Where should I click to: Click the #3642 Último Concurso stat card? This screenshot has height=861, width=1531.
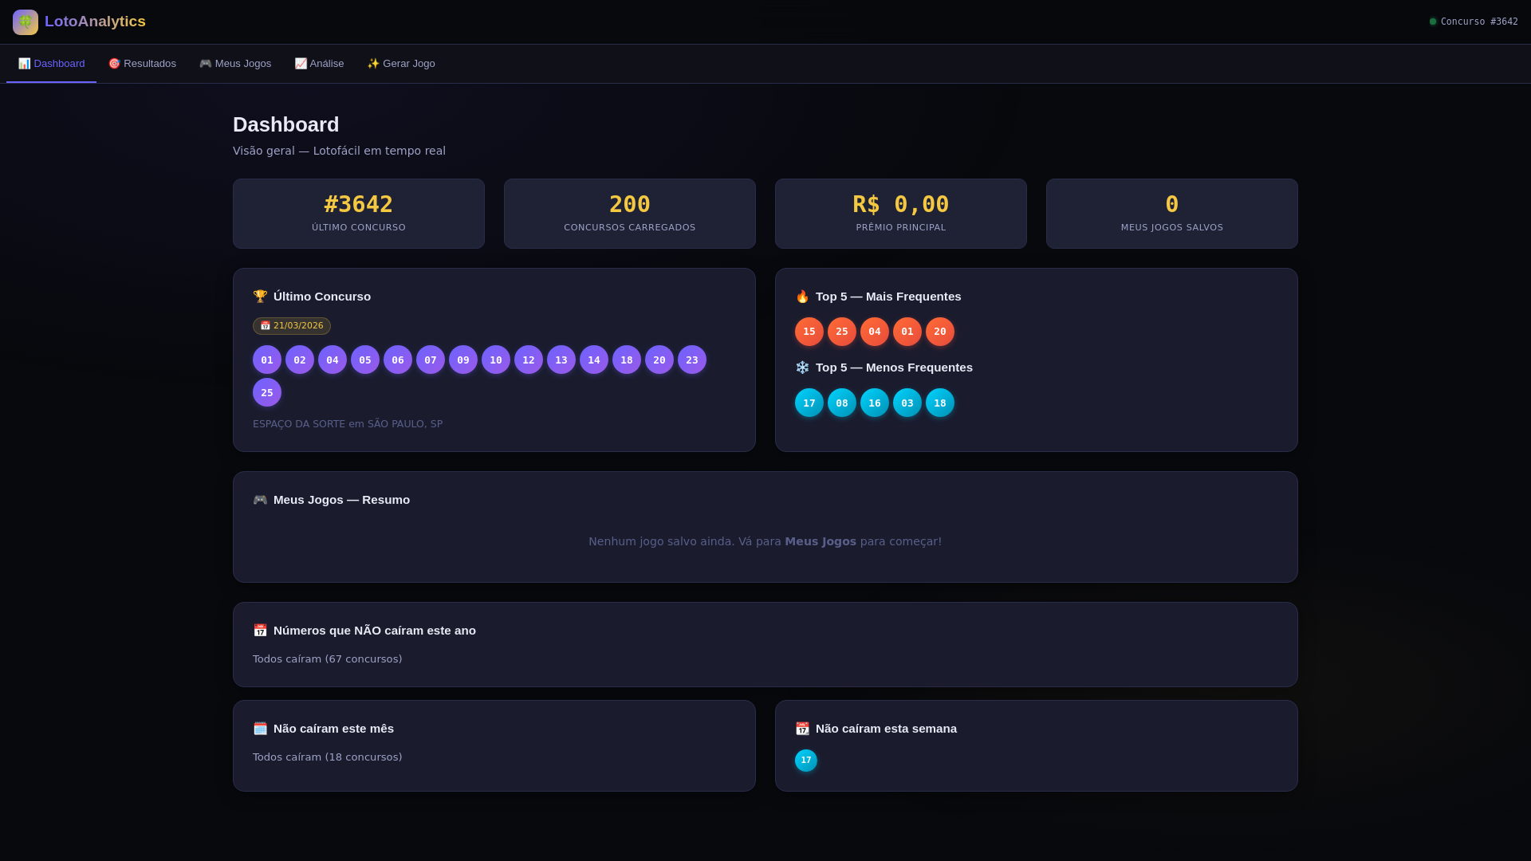tap(359, 214)
